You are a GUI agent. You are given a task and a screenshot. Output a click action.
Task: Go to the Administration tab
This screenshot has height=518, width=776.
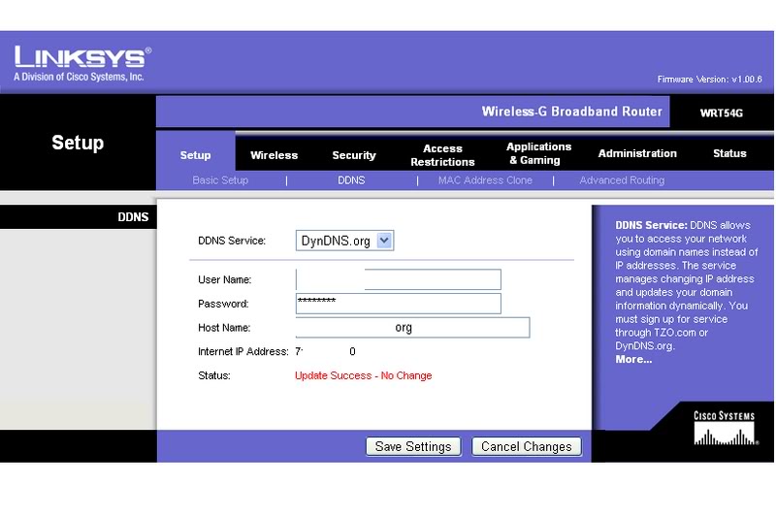pyautogui.click(x=637, y=153)
